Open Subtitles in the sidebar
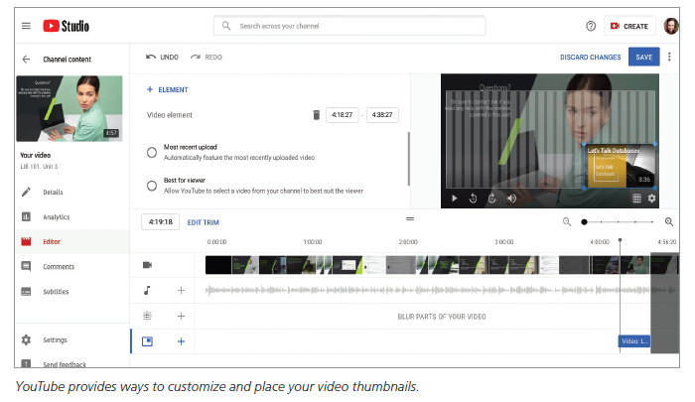Screen dimensions: 695x402 tap(56, 291)
